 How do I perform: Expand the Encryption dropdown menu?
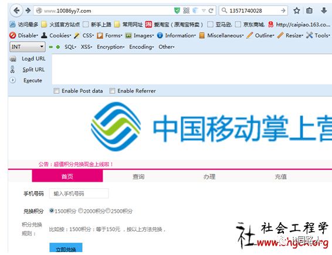pyautogui.click(x=111, y=47)
